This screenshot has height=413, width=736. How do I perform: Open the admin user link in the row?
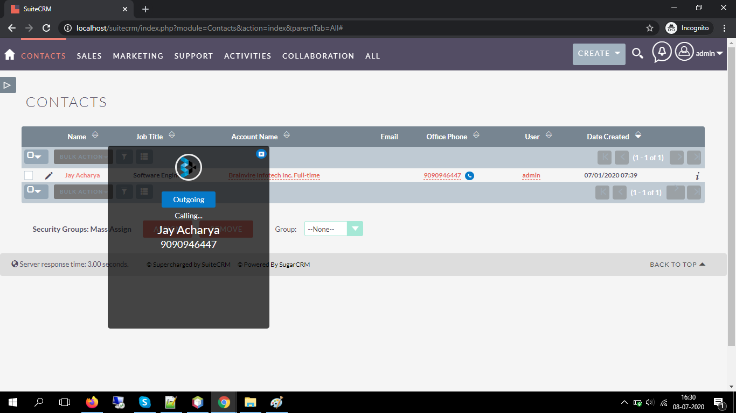531,175
